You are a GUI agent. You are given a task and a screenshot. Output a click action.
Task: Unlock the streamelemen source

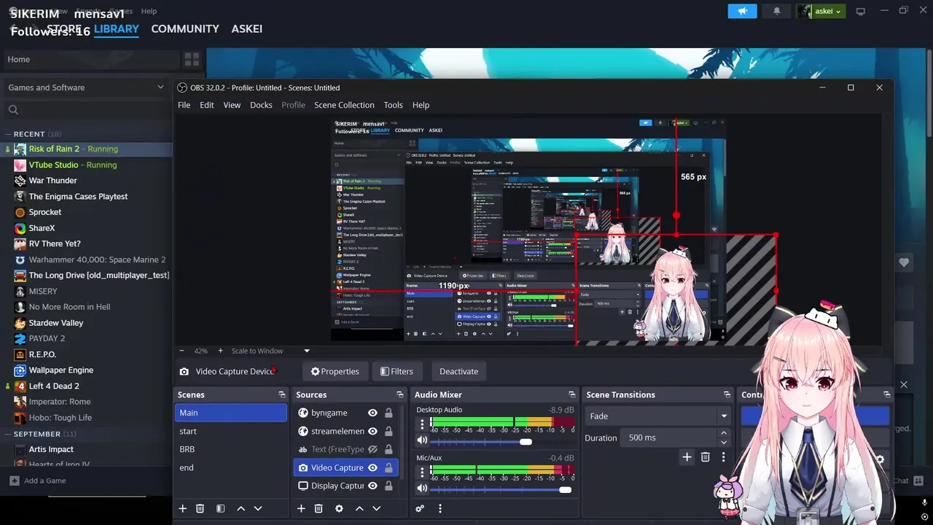[x=389, y=431]
